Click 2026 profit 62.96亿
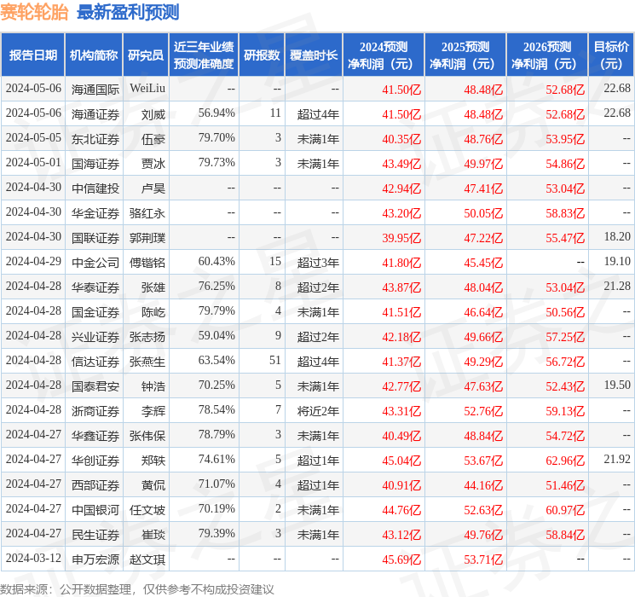Viewport: 635px width, 597px height. (565, 461)
